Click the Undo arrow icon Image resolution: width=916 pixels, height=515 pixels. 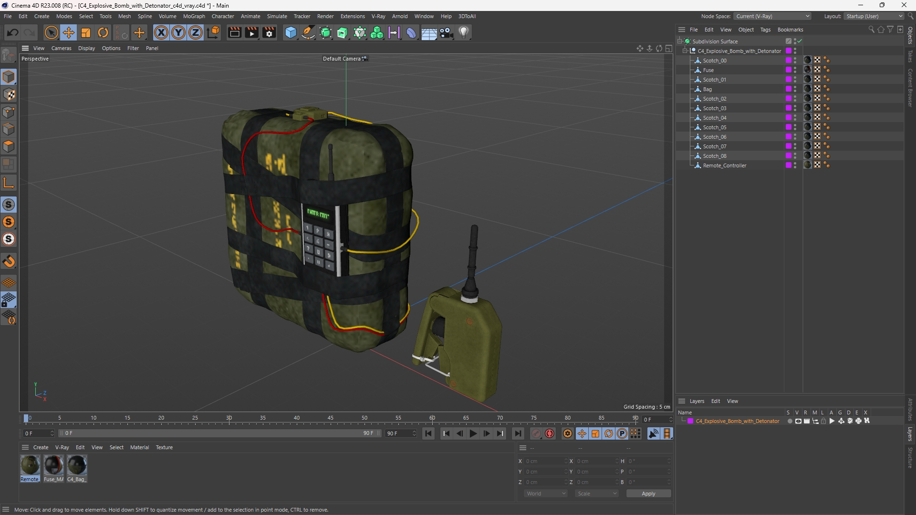[x=13, y=32]
